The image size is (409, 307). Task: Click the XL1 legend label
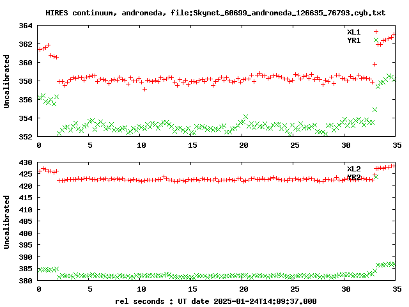(x=353, y=32)
